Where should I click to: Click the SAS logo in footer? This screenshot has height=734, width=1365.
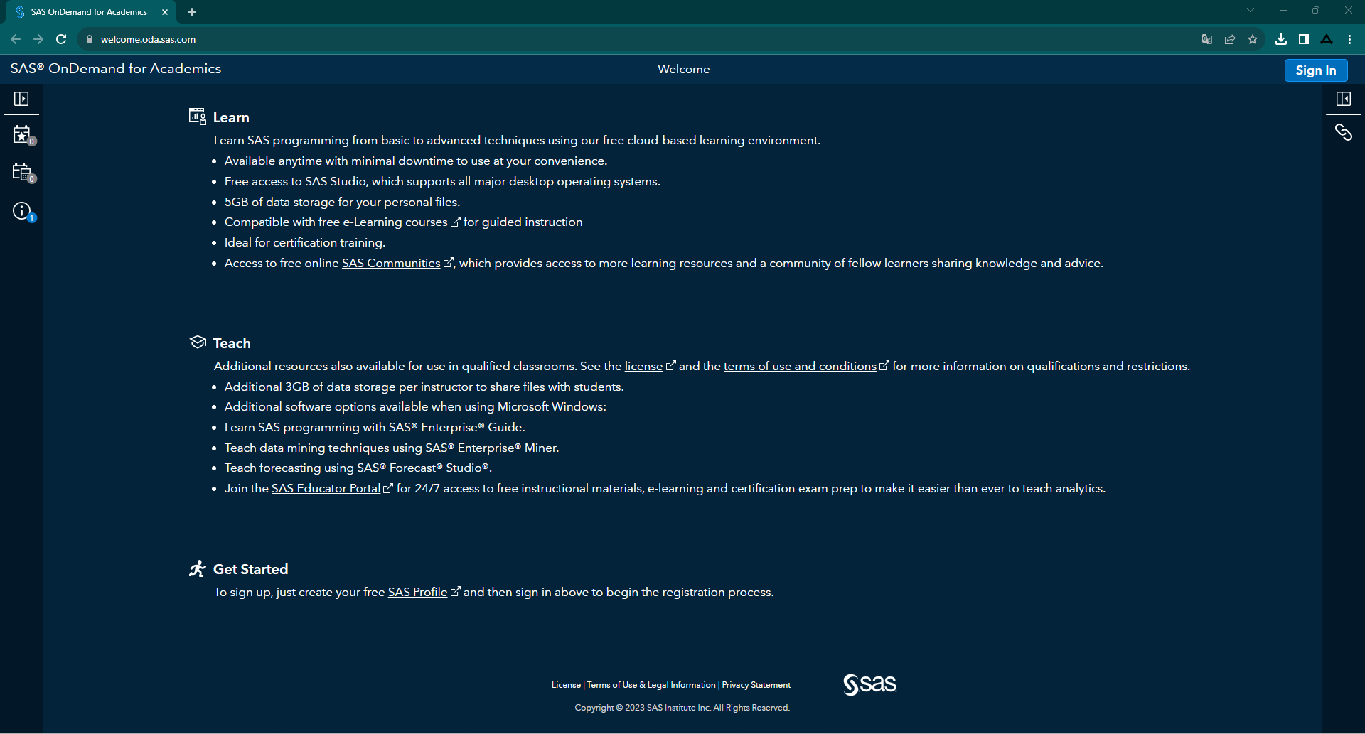point(869,684)
